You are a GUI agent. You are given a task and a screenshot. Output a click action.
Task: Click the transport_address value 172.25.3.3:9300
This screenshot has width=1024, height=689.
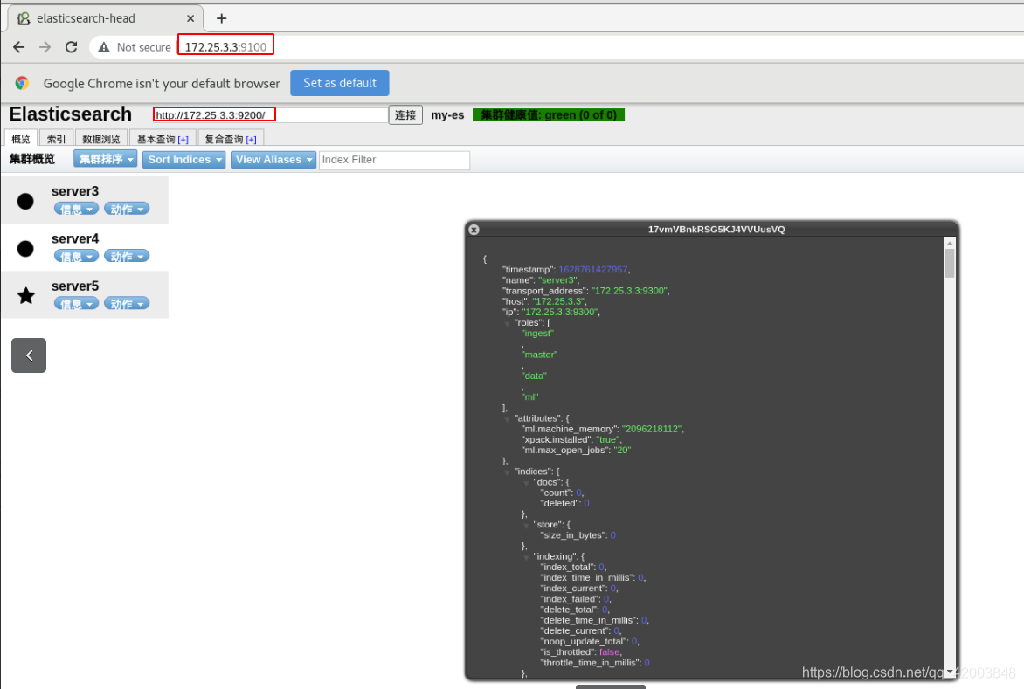[630, 291]
